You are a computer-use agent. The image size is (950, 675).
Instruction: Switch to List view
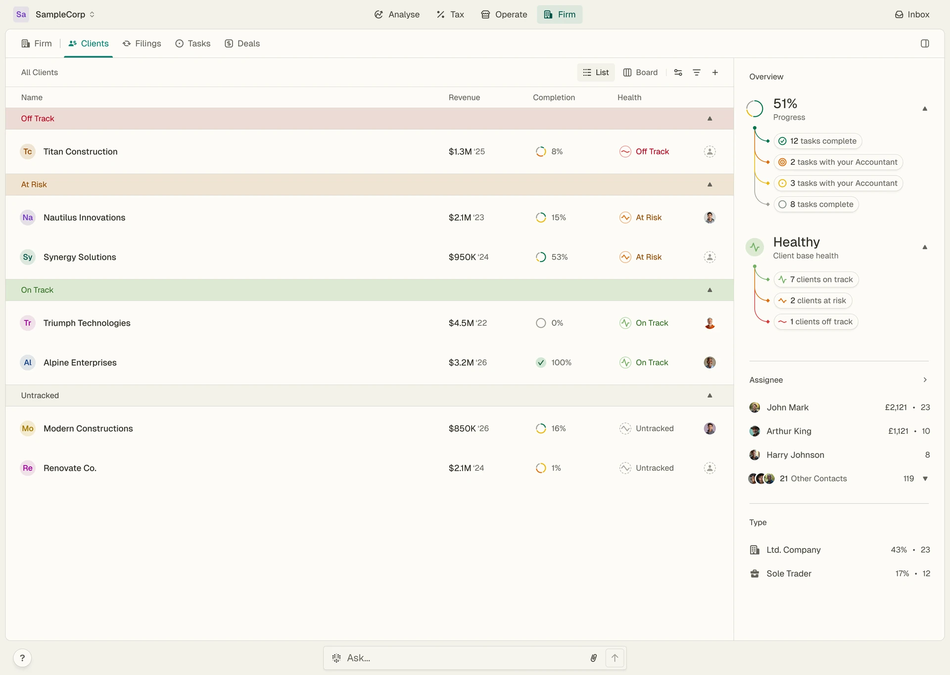pyautogui.click(x=596, y=72)
